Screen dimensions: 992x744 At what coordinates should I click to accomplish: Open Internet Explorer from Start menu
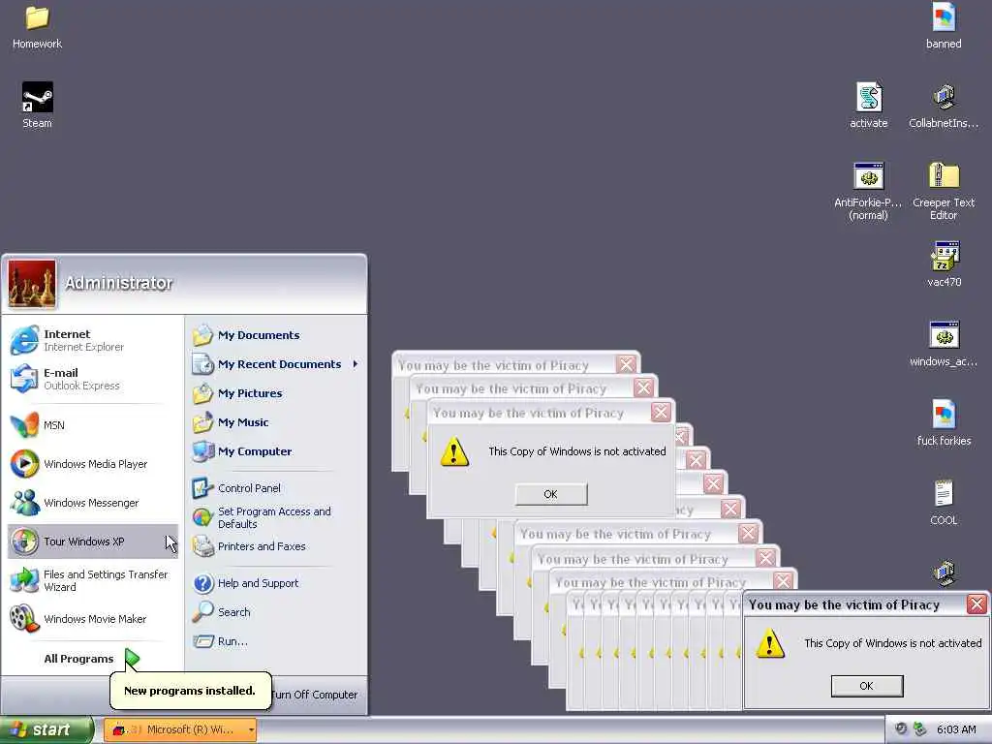click(x=93, y=340)
